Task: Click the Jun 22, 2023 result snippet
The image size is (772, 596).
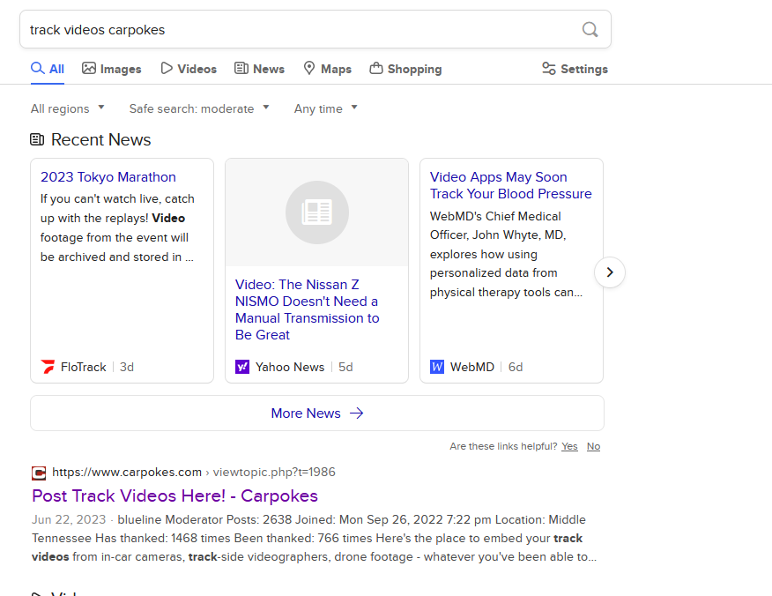Action: coord(314,538)
